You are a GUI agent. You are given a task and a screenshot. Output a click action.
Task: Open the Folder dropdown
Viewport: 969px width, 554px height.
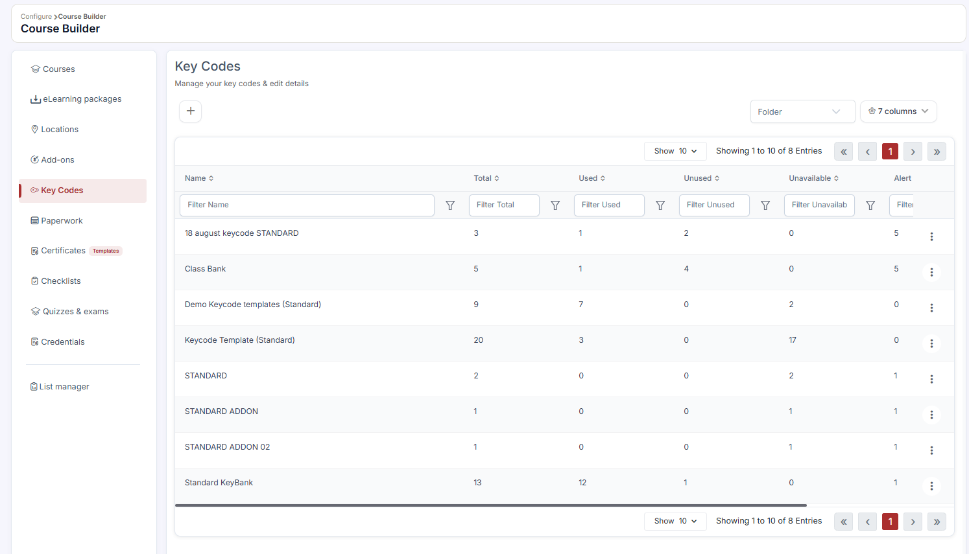pyautogui.click(x=802, y=111)
